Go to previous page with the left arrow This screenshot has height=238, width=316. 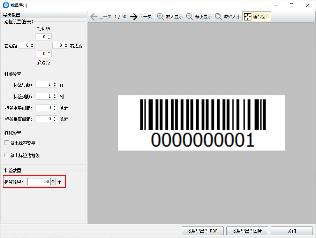(x=94, y=16)
